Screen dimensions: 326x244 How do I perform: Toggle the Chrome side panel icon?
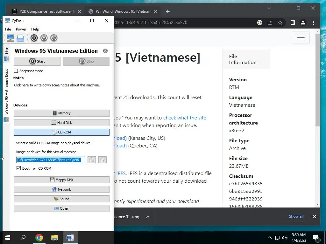click(293, 23)
